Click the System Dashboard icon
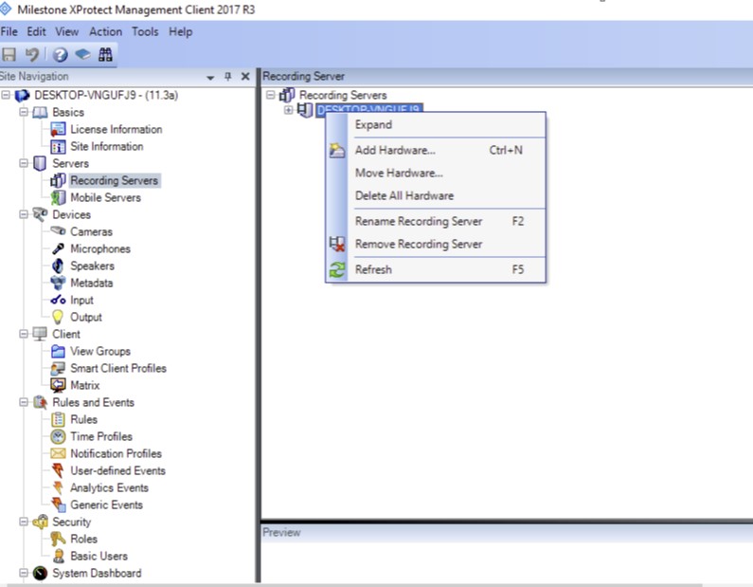The height and width of the screenshot is (587, 753). [40, 573]
